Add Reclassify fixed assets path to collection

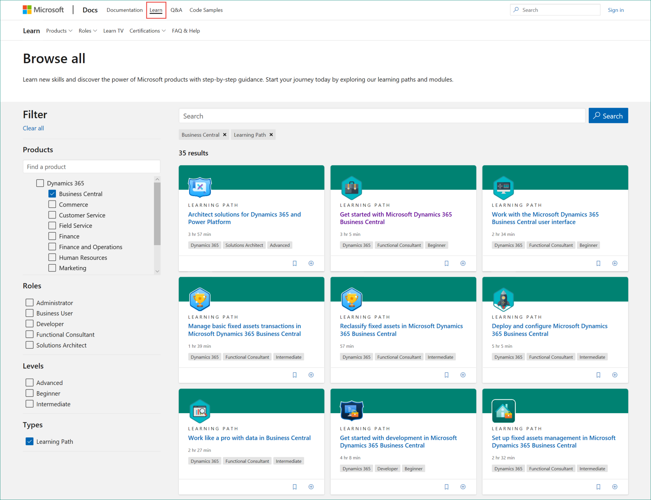pos(463,375)
